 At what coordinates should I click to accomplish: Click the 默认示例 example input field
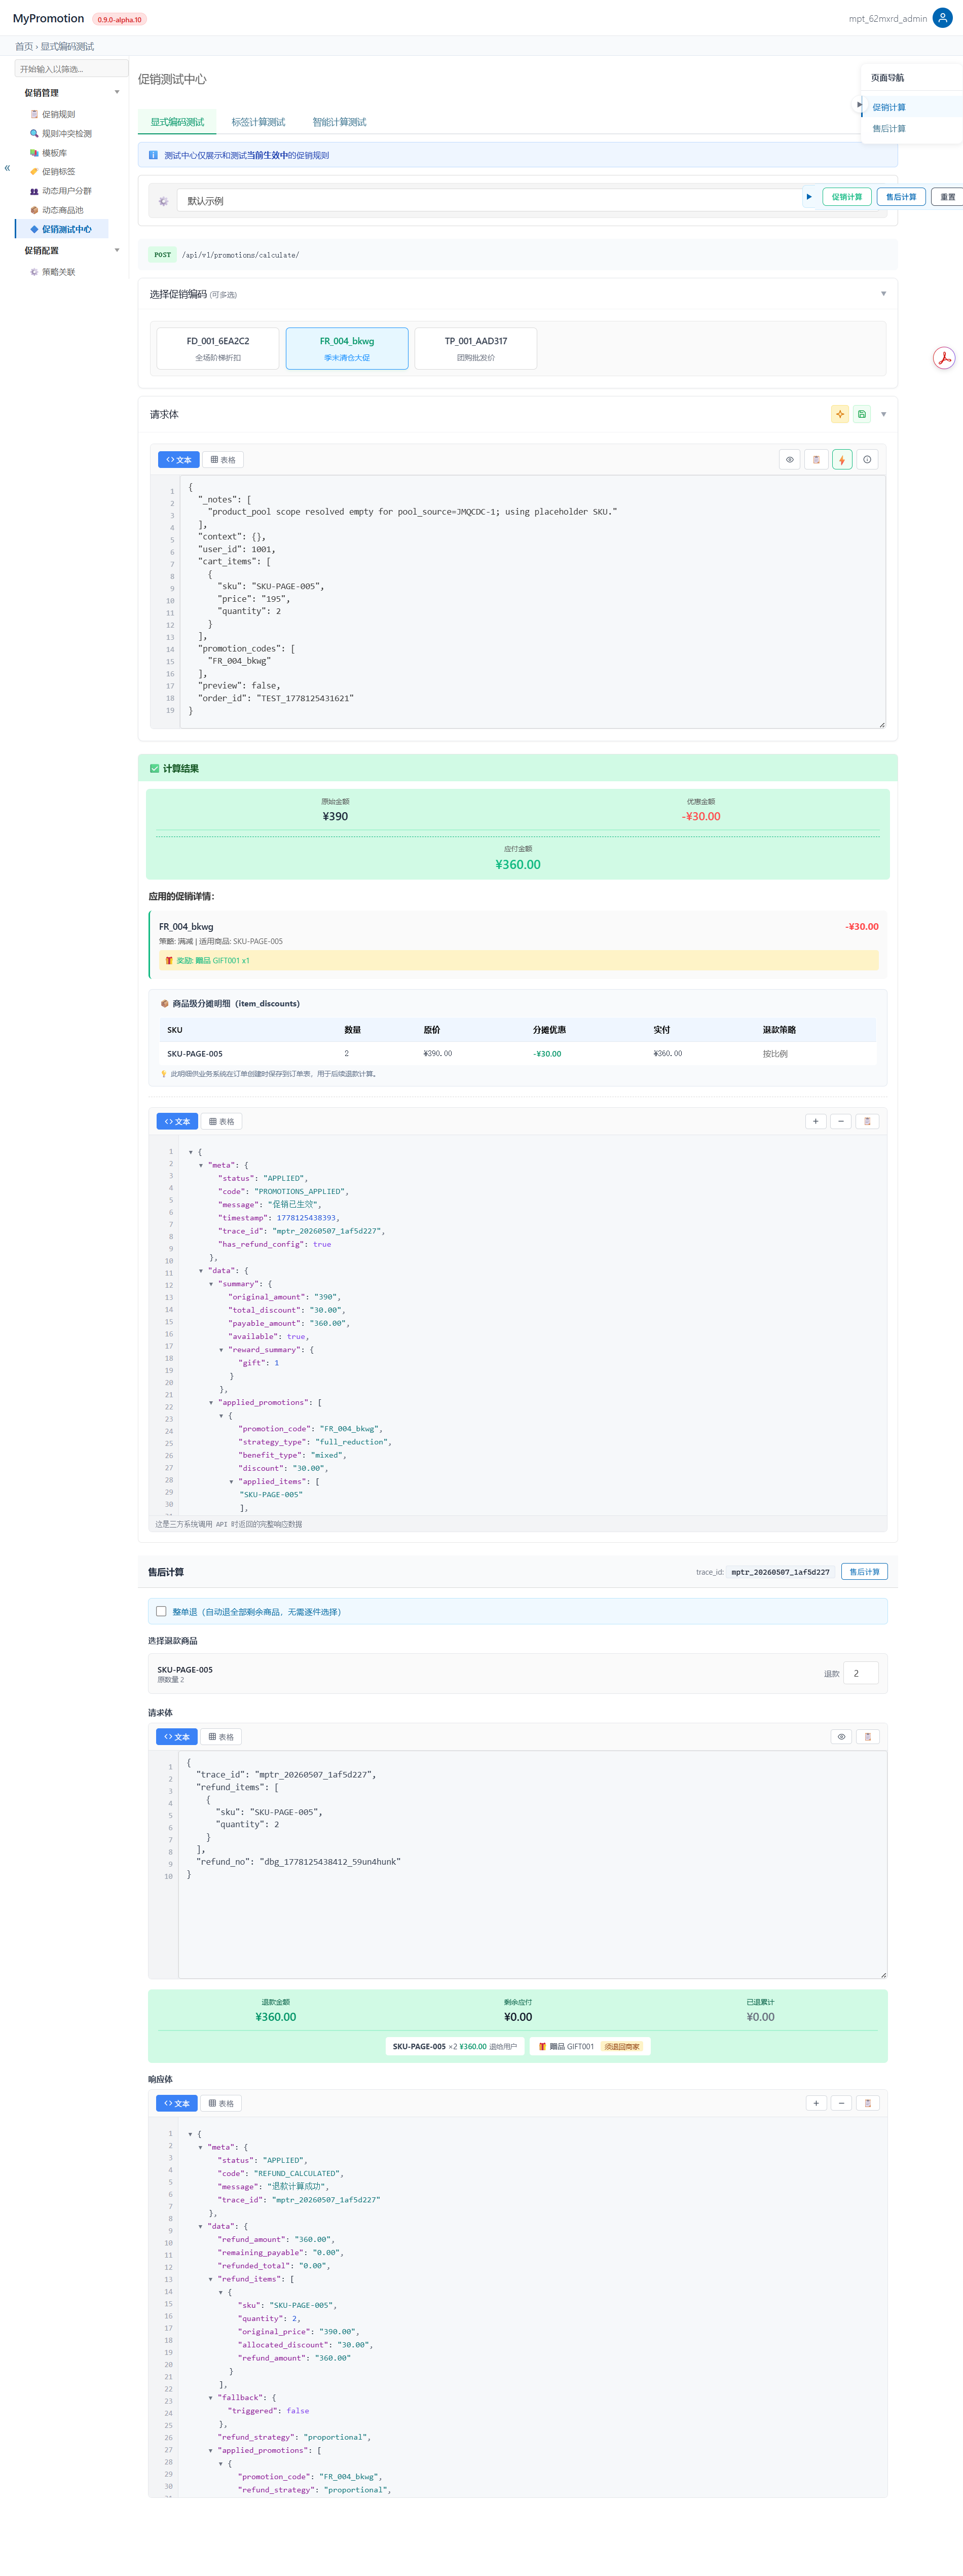point(489,201)
